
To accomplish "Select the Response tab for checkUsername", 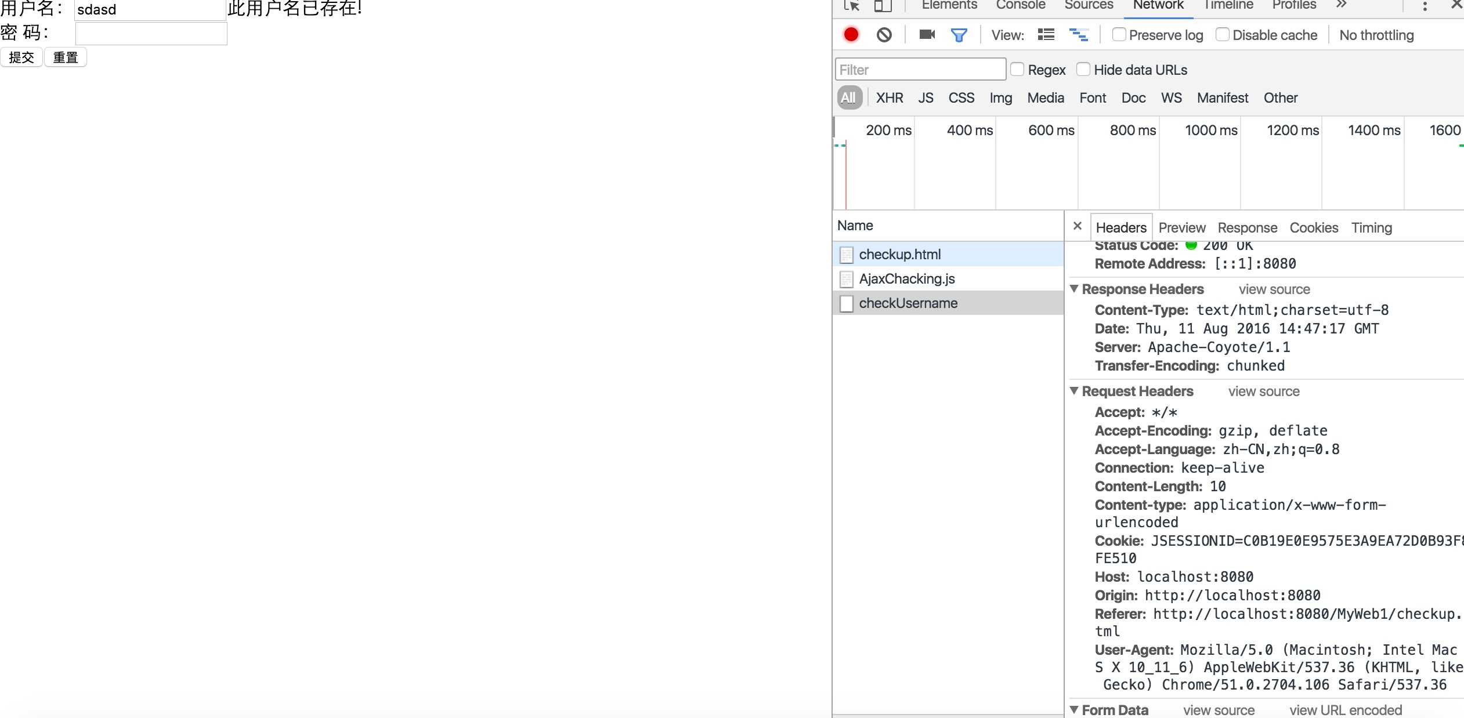I will coord(1248,227).
